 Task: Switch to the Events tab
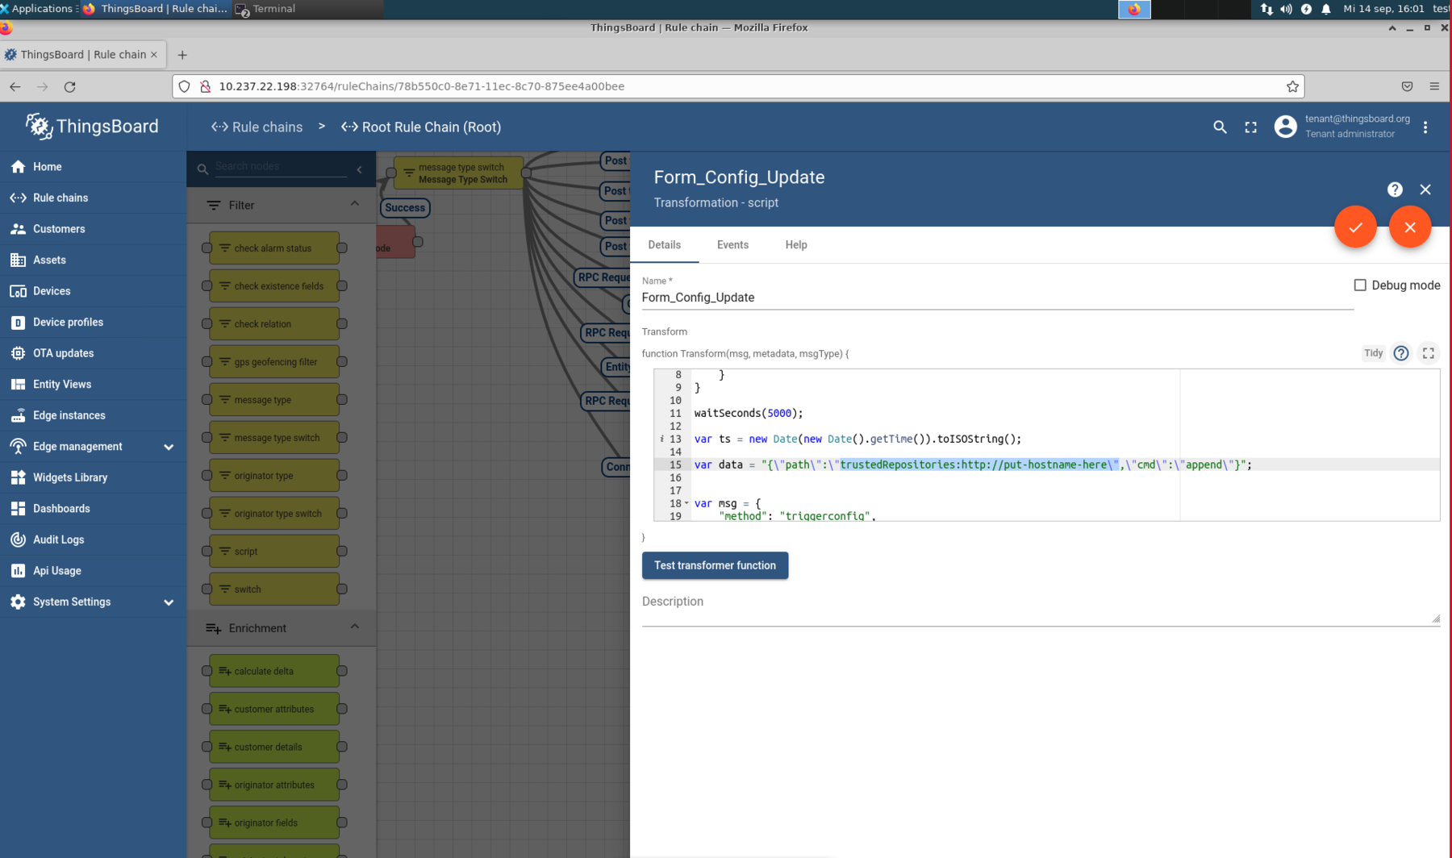pyautogui.click(x=732, y=245)
